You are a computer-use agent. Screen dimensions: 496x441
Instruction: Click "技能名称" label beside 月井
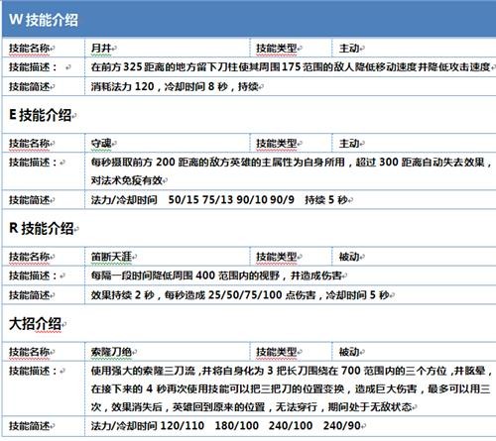pos(30,49)
